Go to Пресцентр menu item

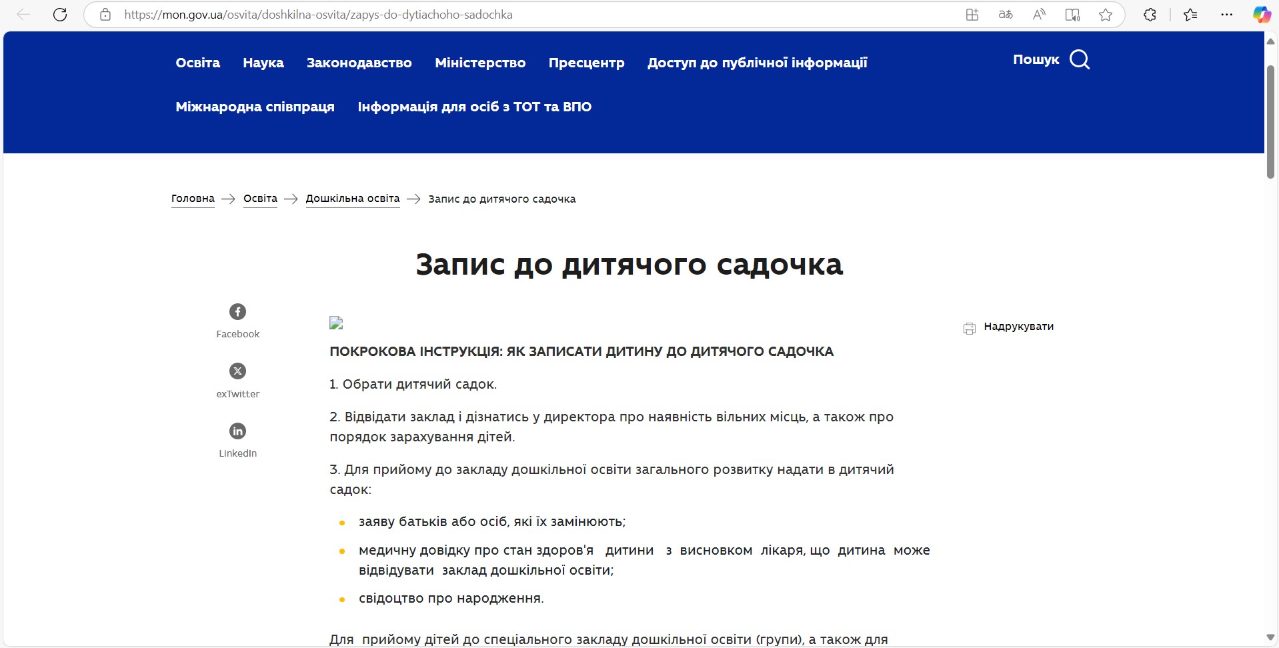586,63
